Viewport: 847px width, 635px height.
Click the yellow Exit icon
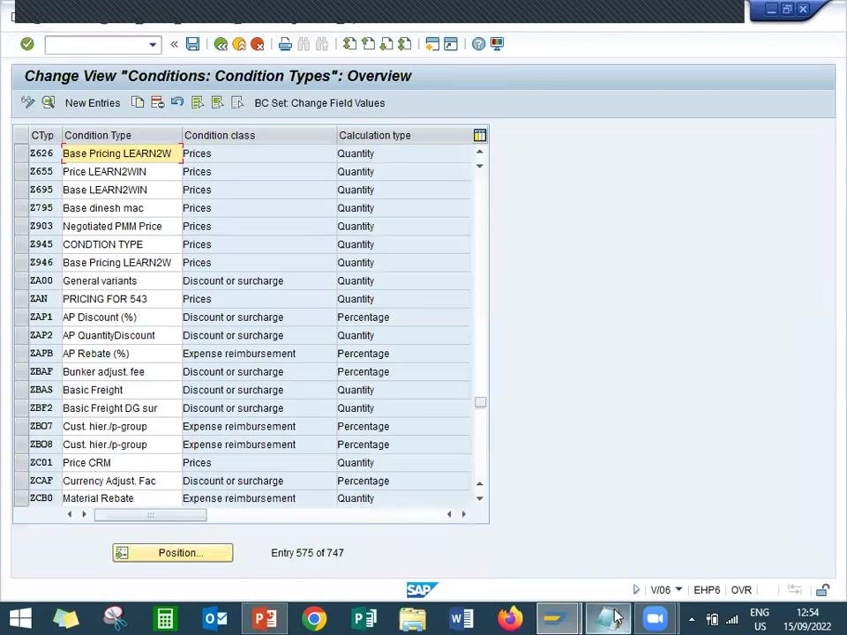[x=239, y=44]
